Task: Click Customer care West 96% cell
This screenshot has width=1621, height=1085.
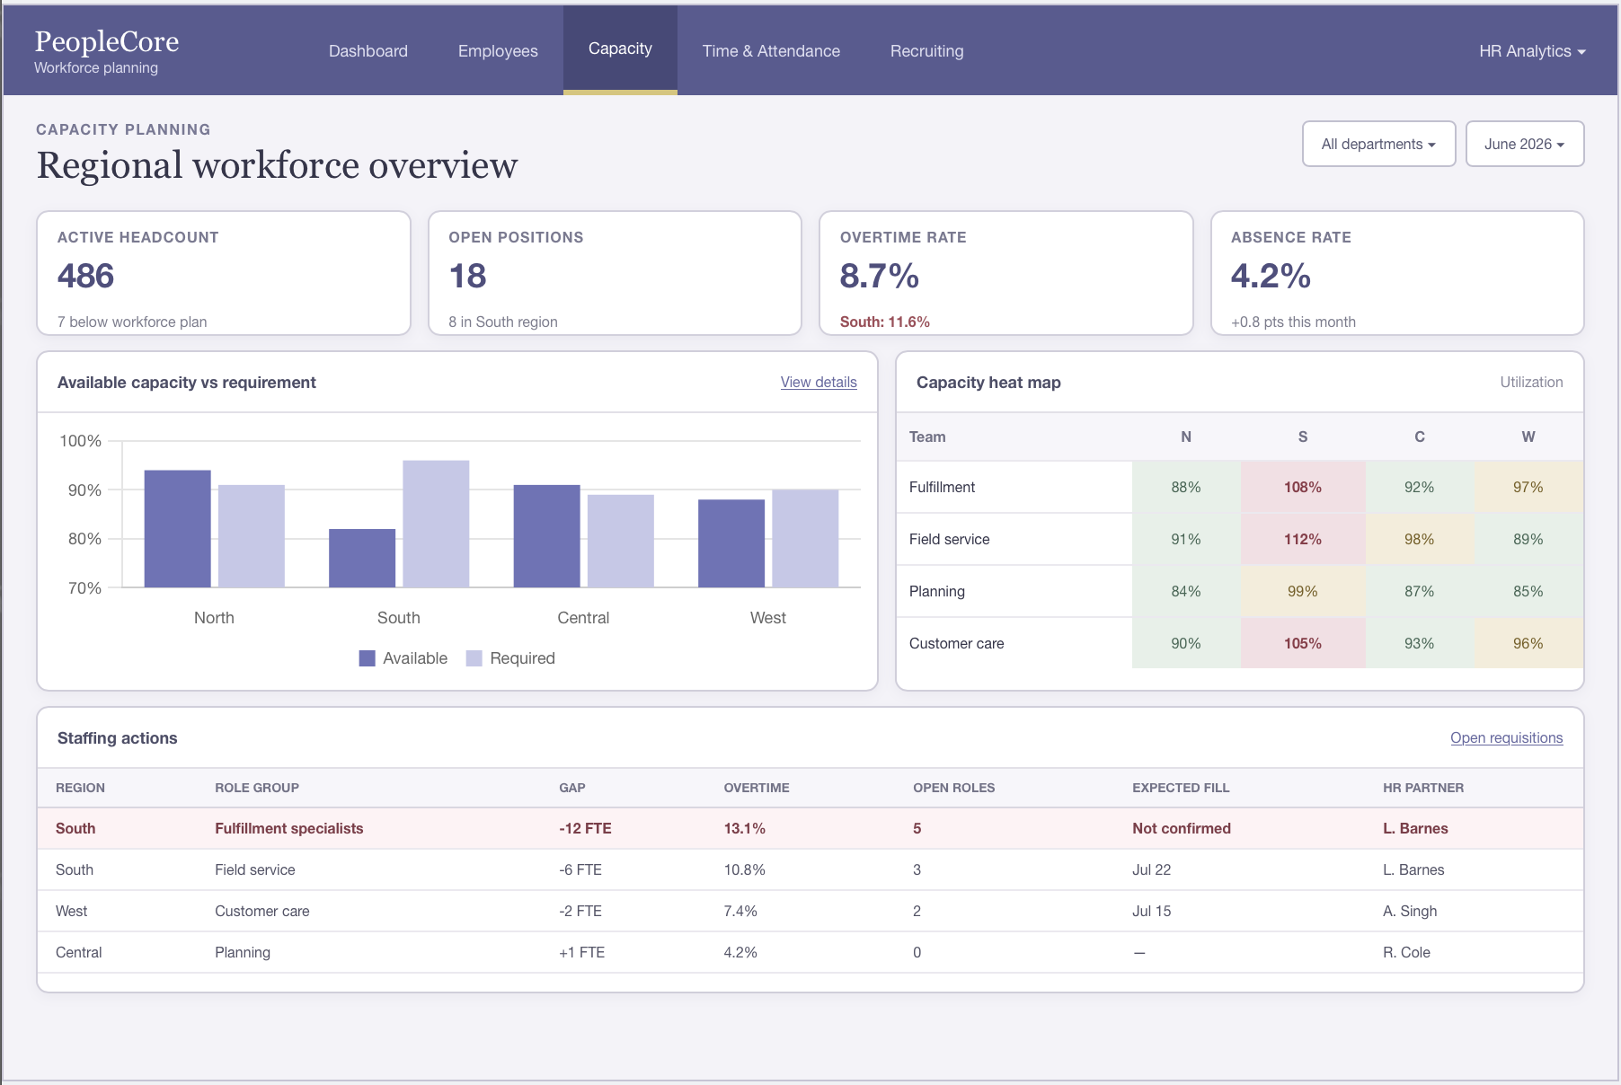Action: [1528, 643]
